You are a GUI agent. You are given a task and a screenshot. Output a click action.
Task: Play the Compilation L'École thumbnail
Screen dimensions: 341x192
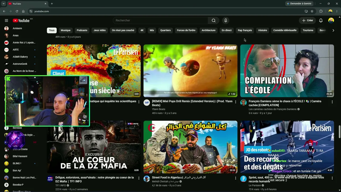point(287,71)
